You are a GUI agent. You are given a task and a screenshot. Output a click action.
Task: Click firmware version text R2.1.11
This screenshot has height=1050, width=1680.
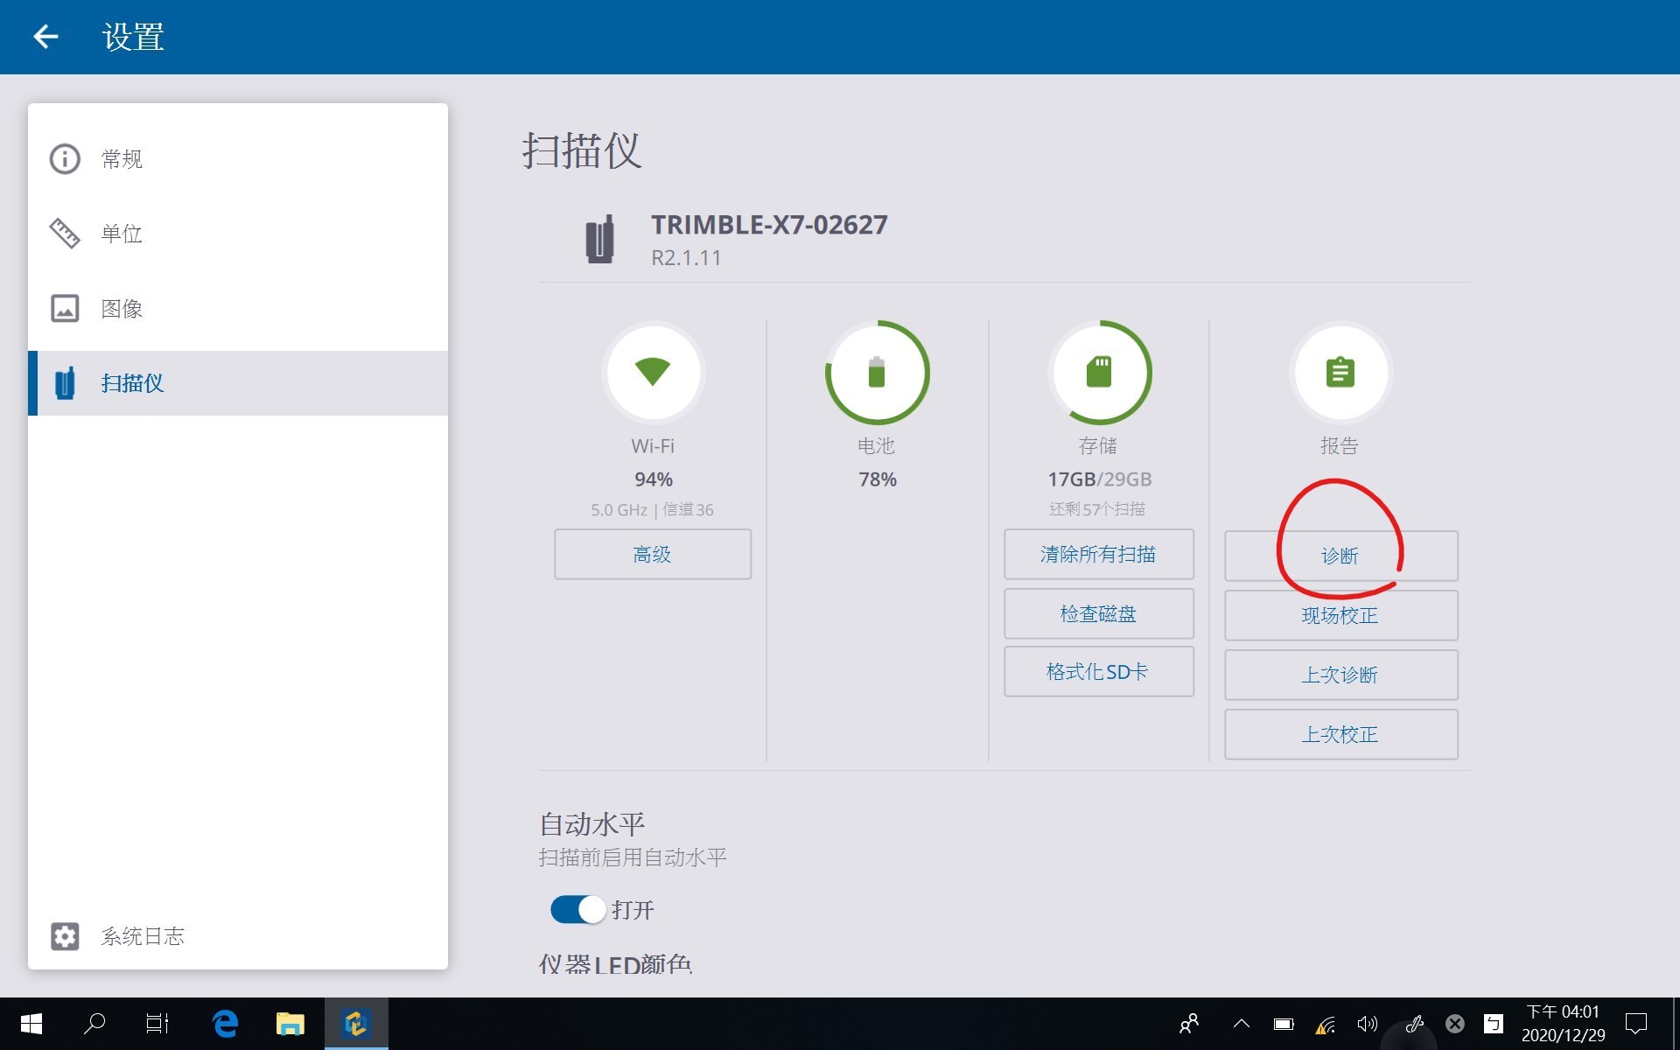pyautogui.click(x=686, y=258)
